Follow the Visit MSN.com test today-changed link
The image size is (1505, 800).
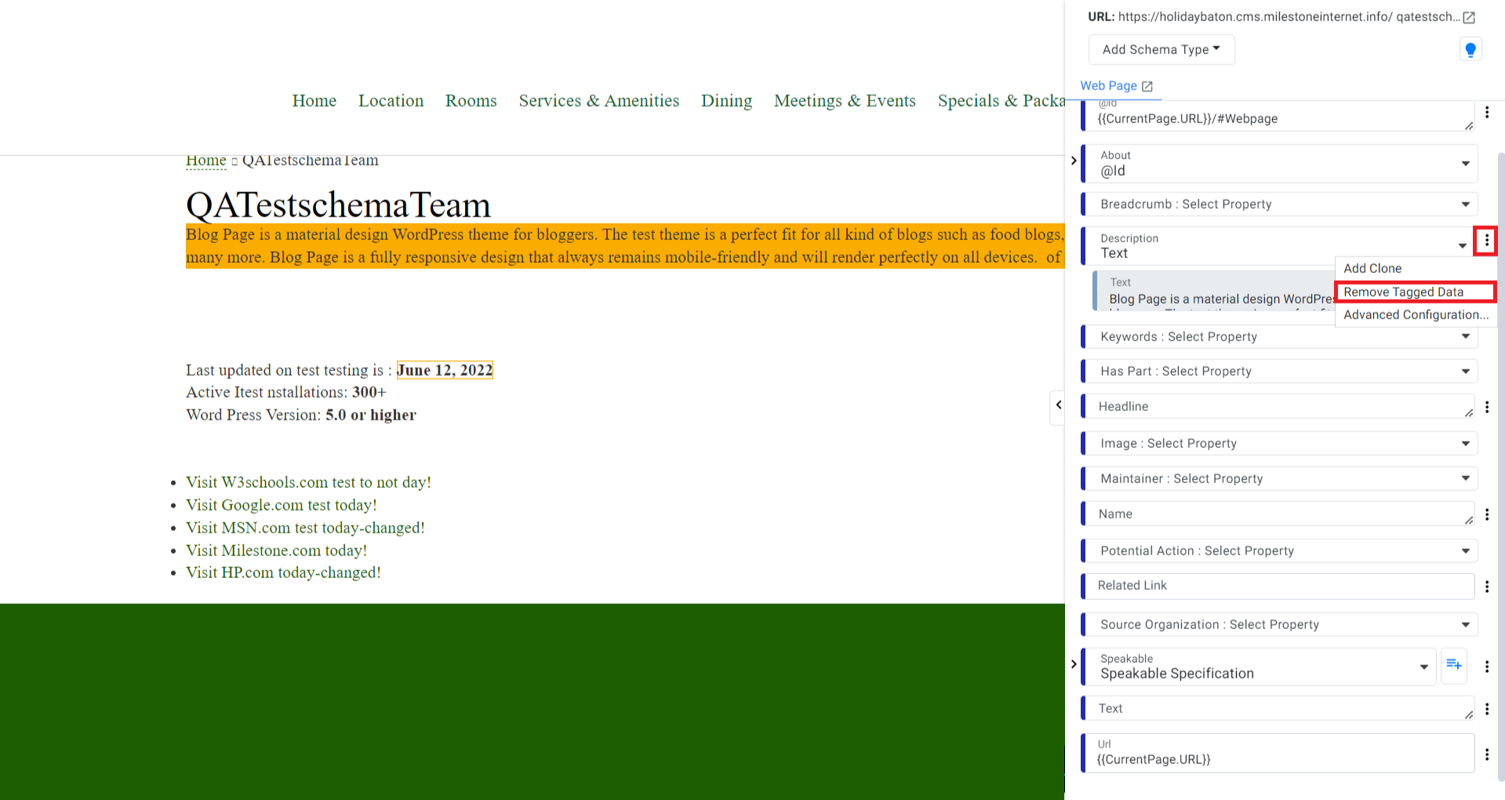click(x=305, y=528)
